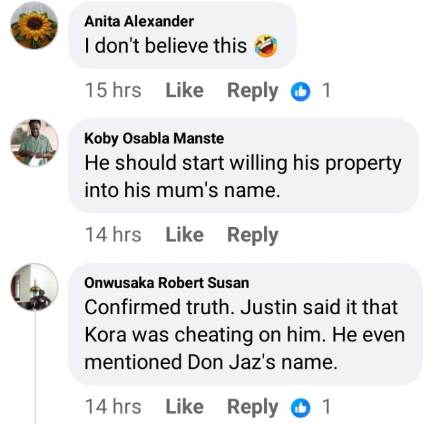Click the 14 hrs timestamp on Koby's comment
The image size is (439, 424).
tap(113, 235)
